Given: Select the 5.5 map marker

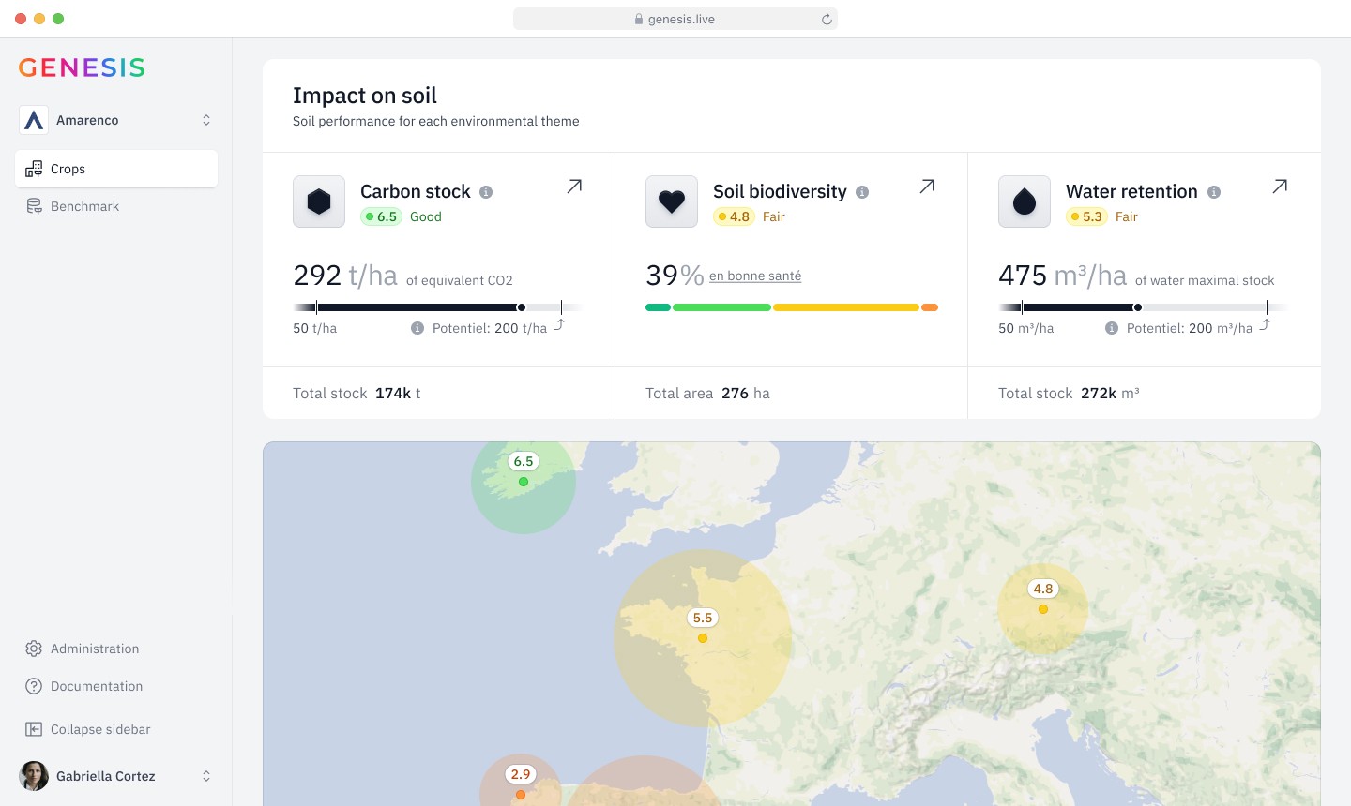Looking at the screenshot, I should click(703, 618).
